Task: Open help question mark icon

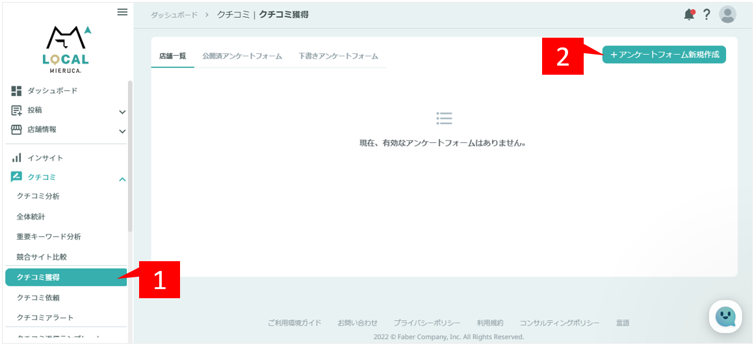Action: tap(707, 14)
